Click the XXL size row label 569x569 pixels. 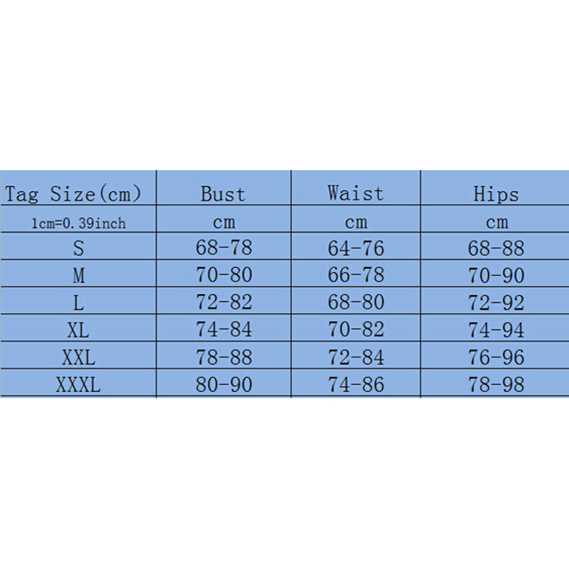pos(78,358)
